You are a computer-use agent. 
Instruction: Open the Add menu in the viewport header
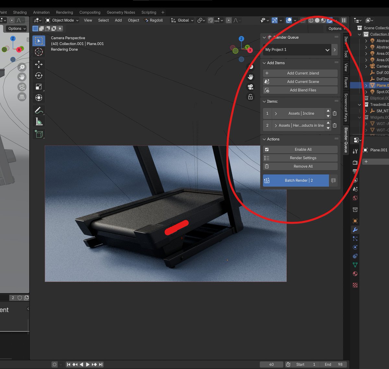tap(118, 20)
